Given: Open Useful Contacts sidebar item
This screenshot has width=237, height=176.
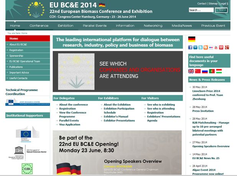Looking at the screenshot, I should pos(28,78).
